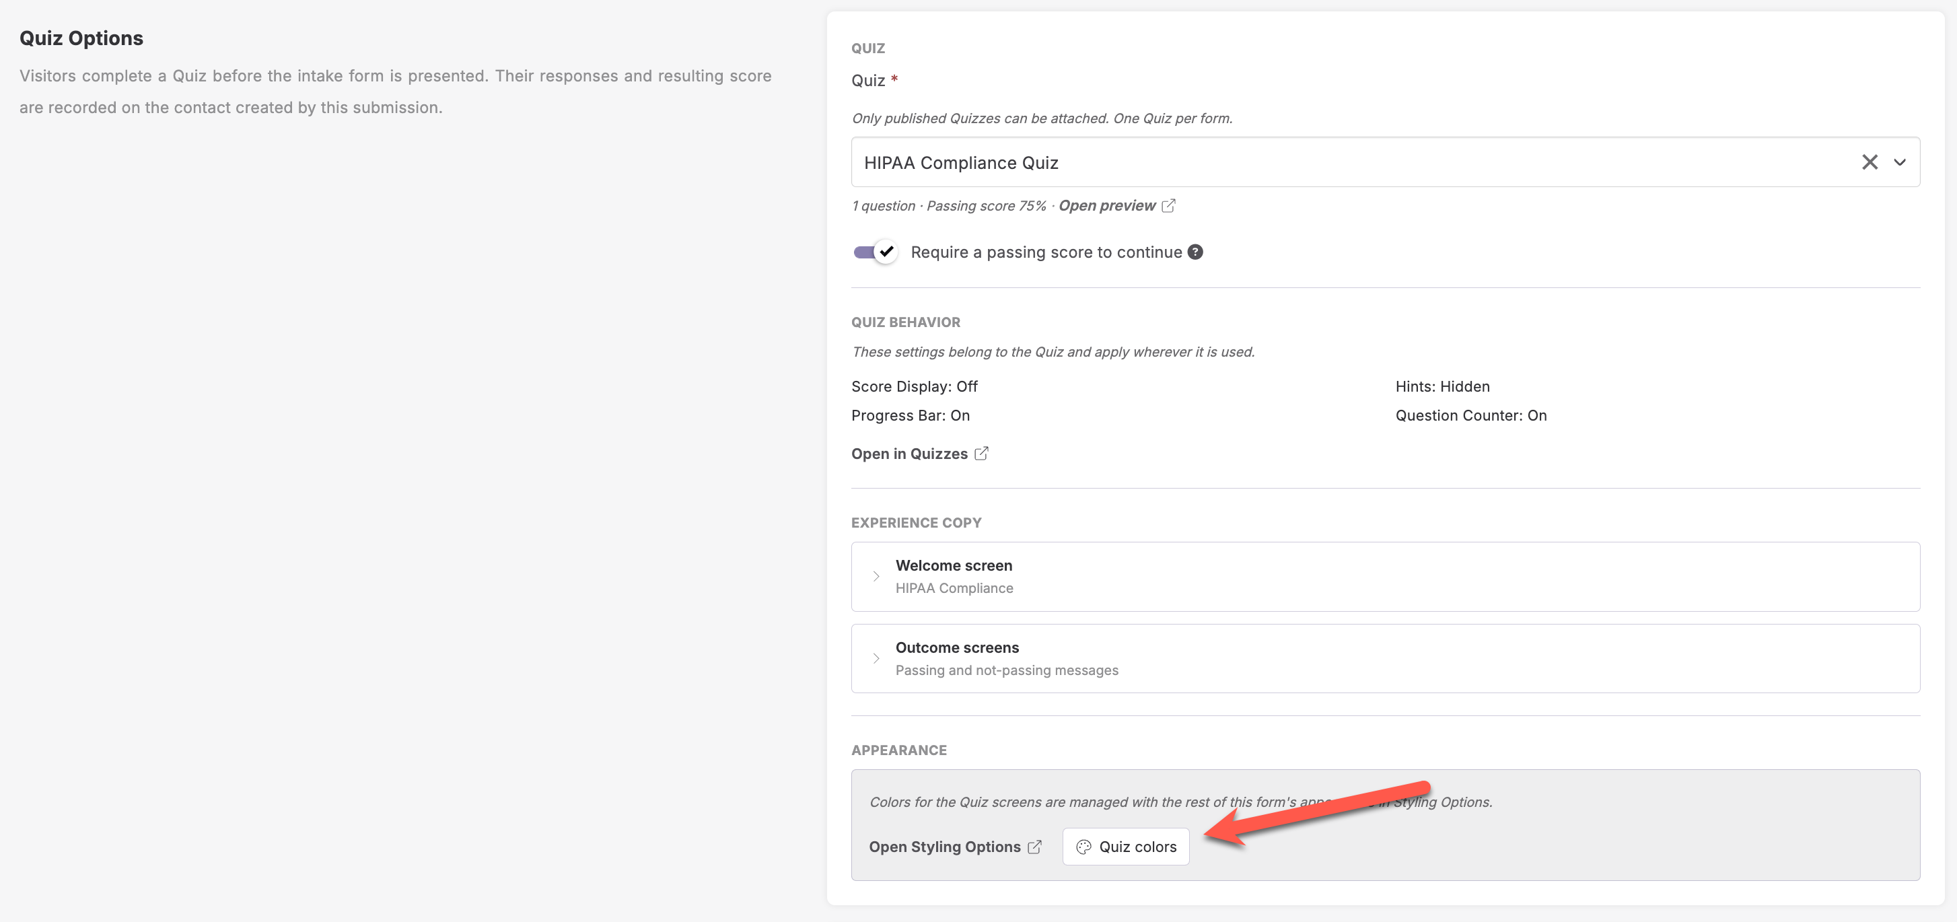This screenshot has width=1957, height=922.
Task: Click the Progress Bar: On text
Action: tap(910, 415)
